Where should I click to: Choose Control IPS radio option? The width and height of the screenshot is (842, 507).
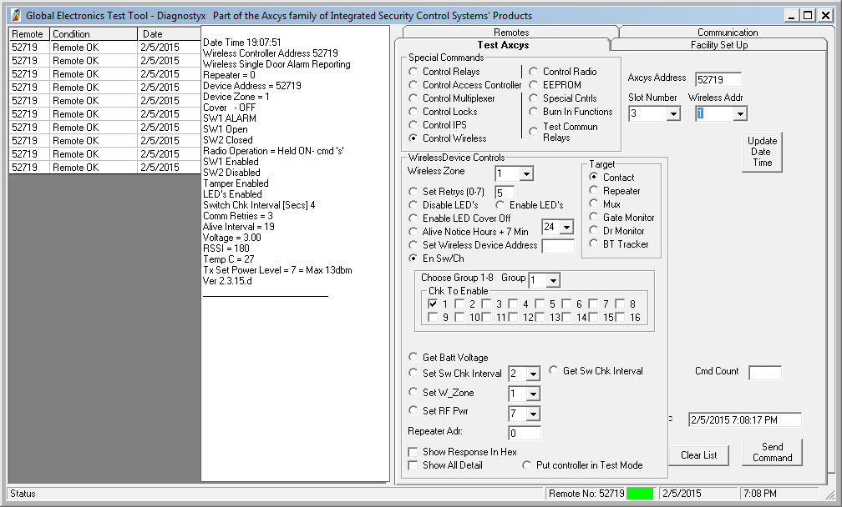click(x=413, y=125)
